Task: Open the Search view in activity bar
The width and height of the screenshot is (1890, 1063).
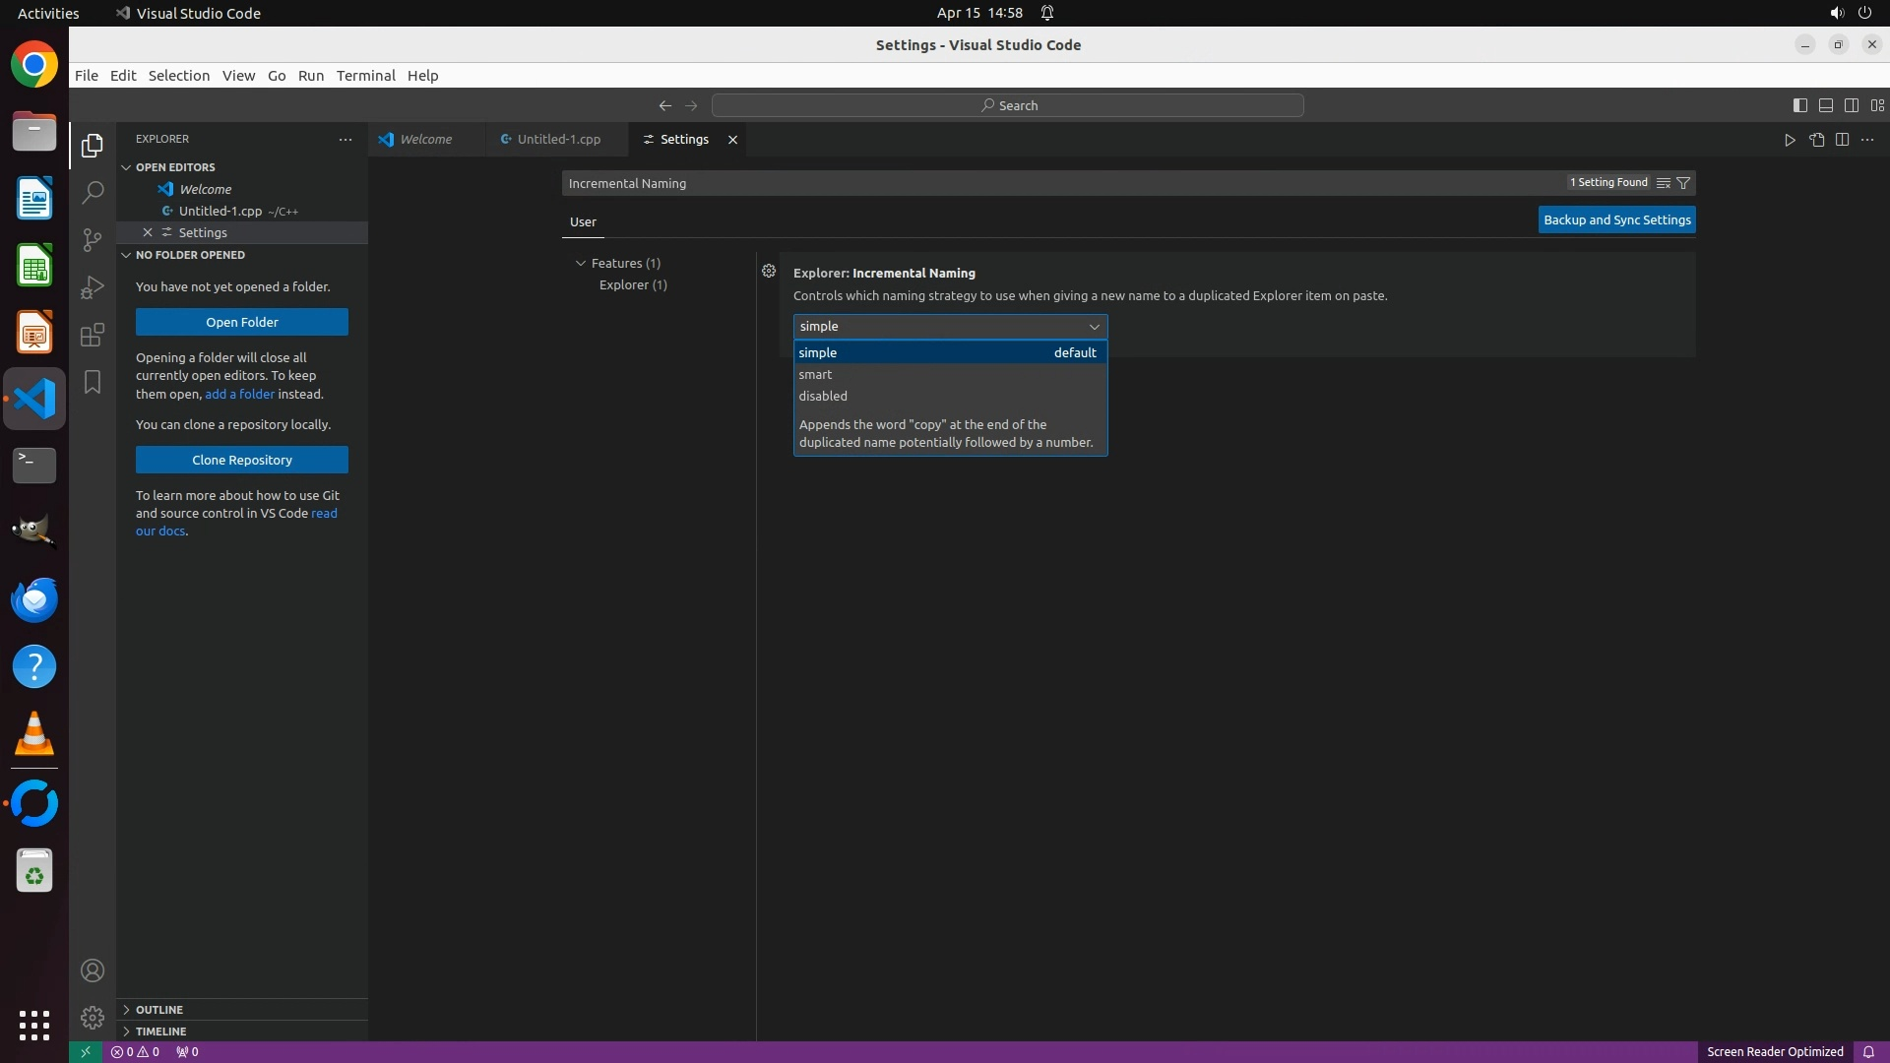Action: pyautogui.click(x=93, y=192)
